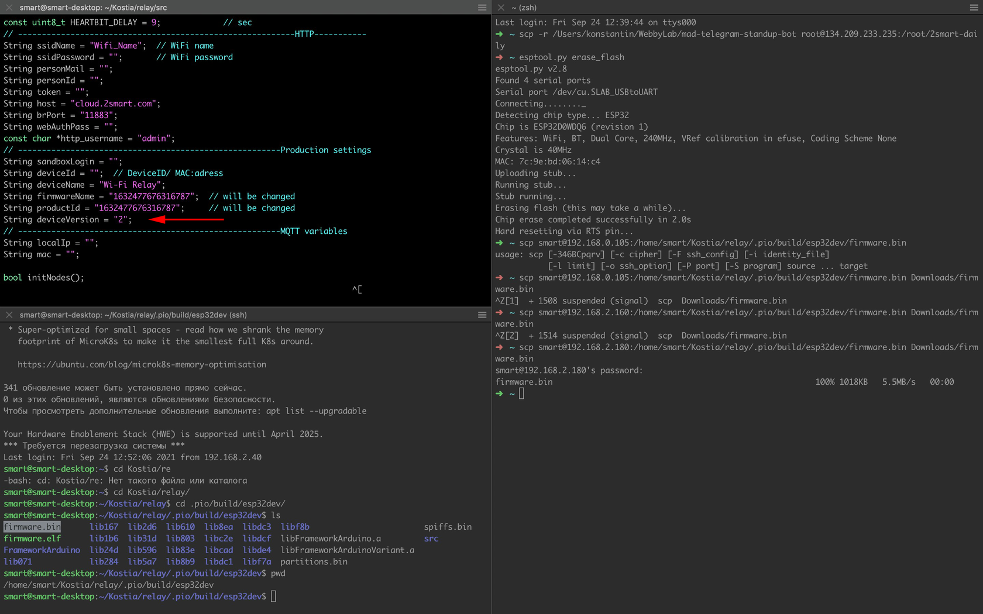Screen dimensions: 983x614
Task: Close the ~/Kostia/relay/src terminal pane
Action: pyautogui.click(x=9, y=8)
